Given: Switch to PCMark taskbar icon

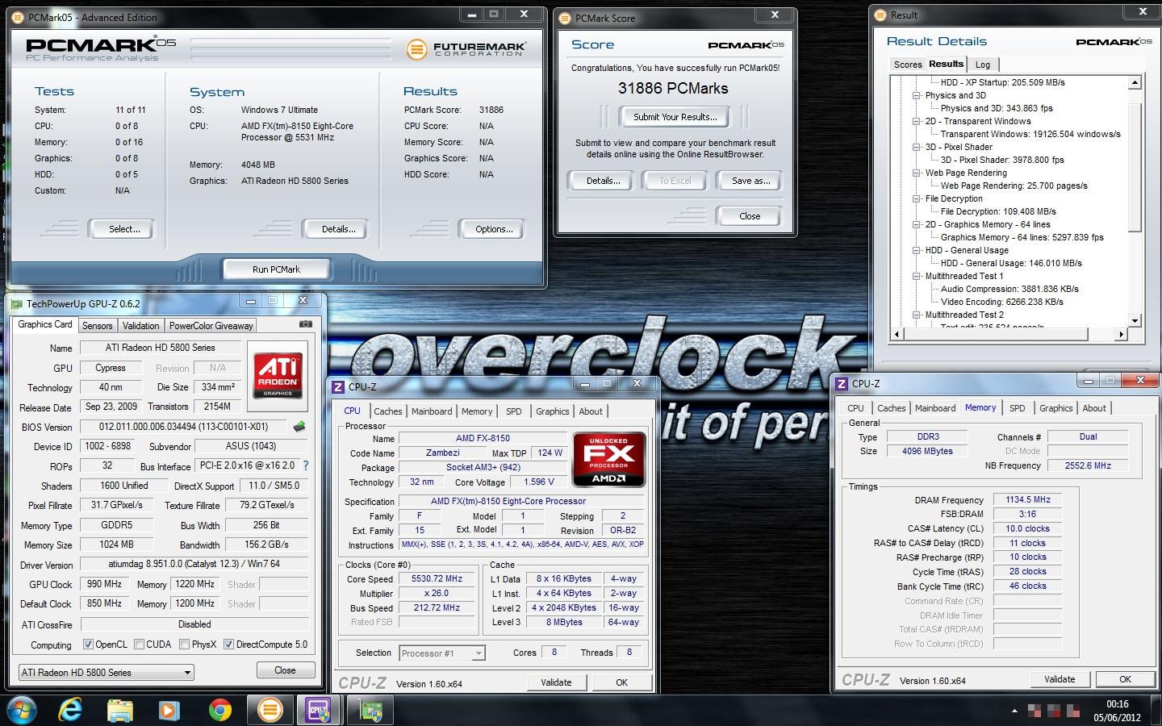Looking at the screenshot, I should click(270, 710).
